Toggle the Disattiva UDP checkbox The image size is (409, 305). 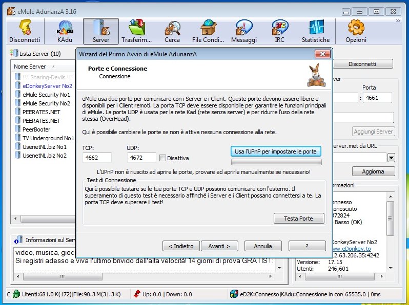[x=163, y=158]
